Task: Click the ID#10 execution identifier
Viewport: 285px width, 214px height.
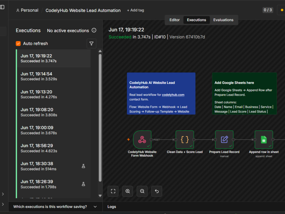Action: point(160,37)
